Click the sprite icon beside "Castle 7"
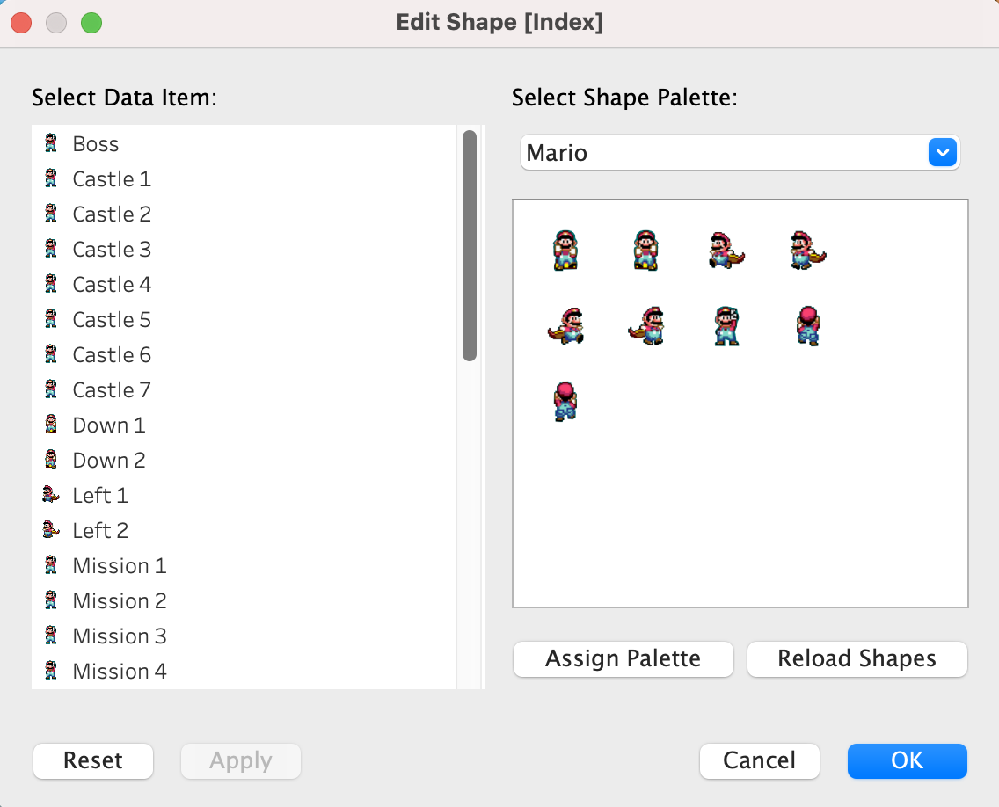999x807 pixels. (x=50, y=389)
